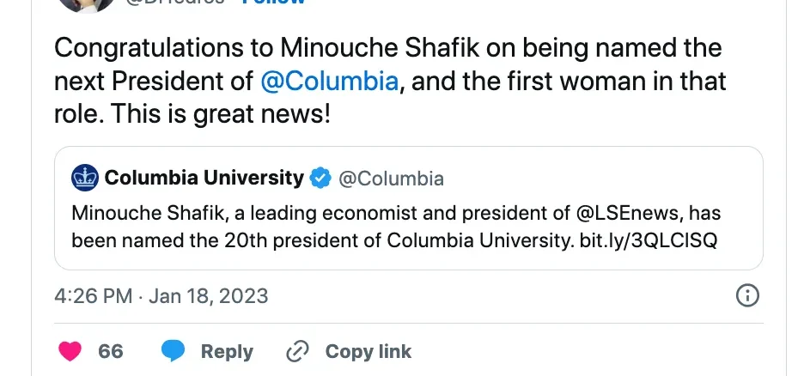The image size is (804, 376).
Task: Open the @Columbia mention in the main tweet
Action: (x=329, y=82)
